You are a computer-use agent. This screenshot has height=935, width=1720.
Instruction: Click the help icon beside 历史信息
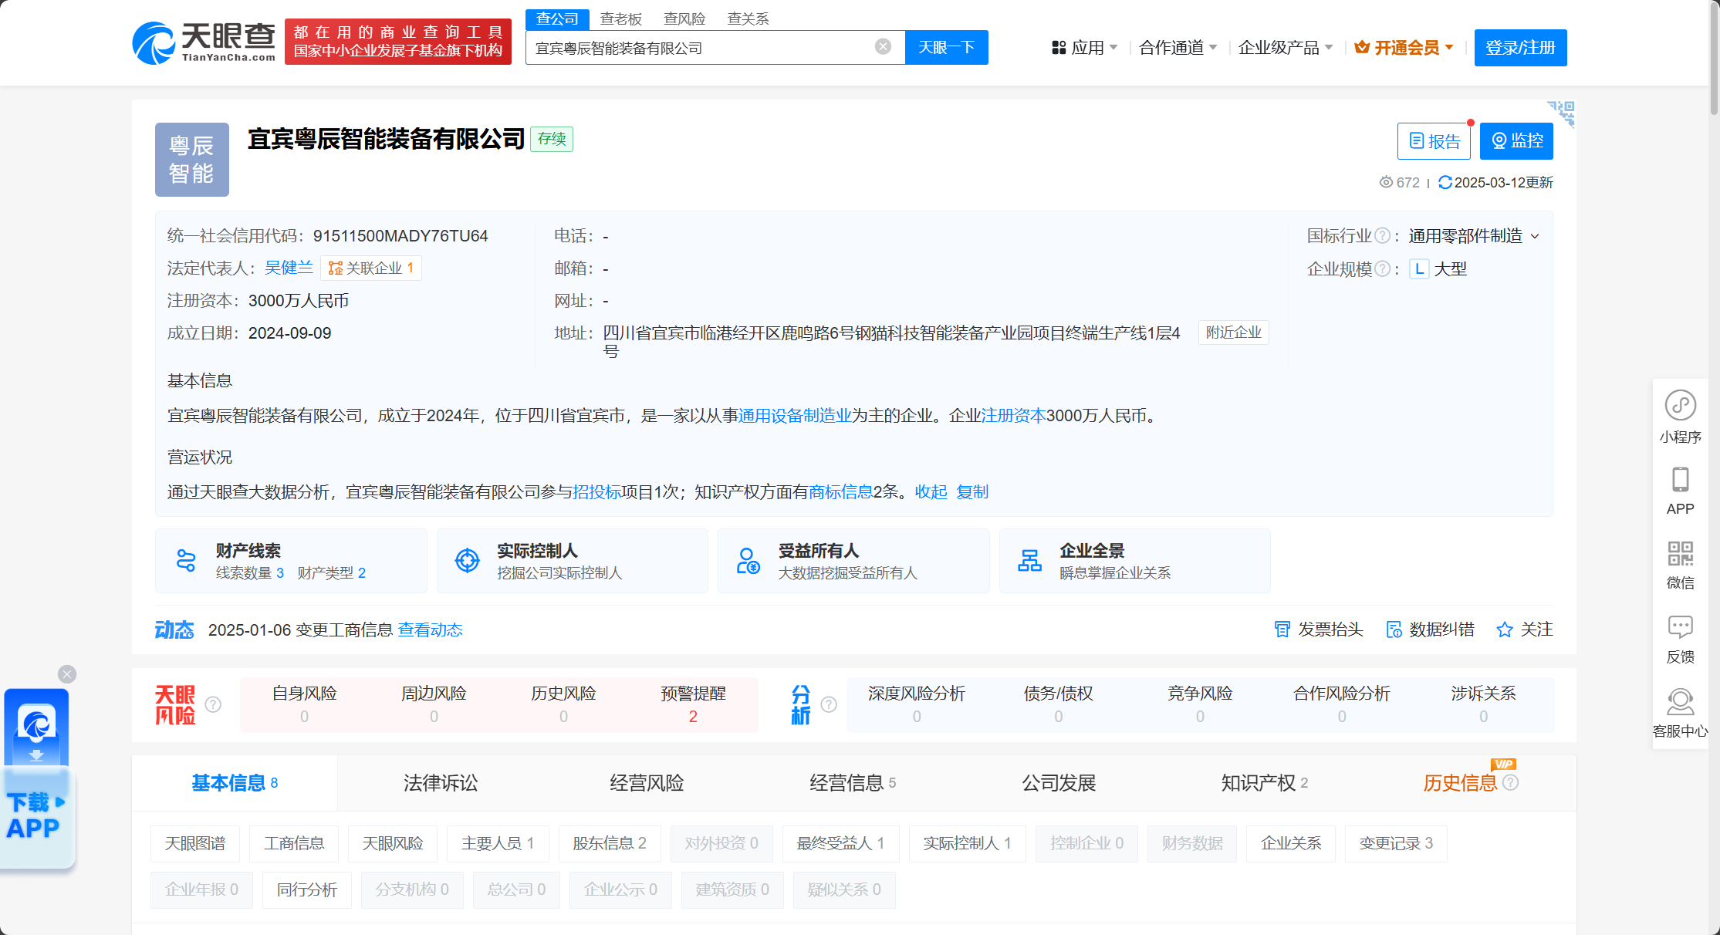[1511, 783]
